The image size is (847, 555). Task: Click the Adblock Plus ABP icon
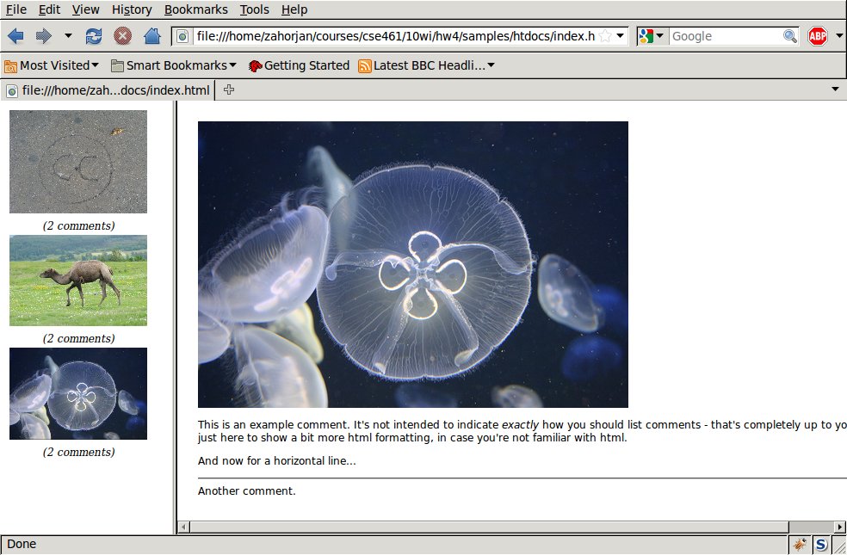tap(817, 36)
